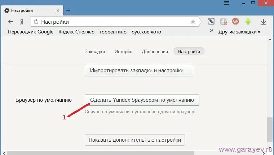Close the Настройки tab
This screenshot has width=274, height=155.
[58, 11]
